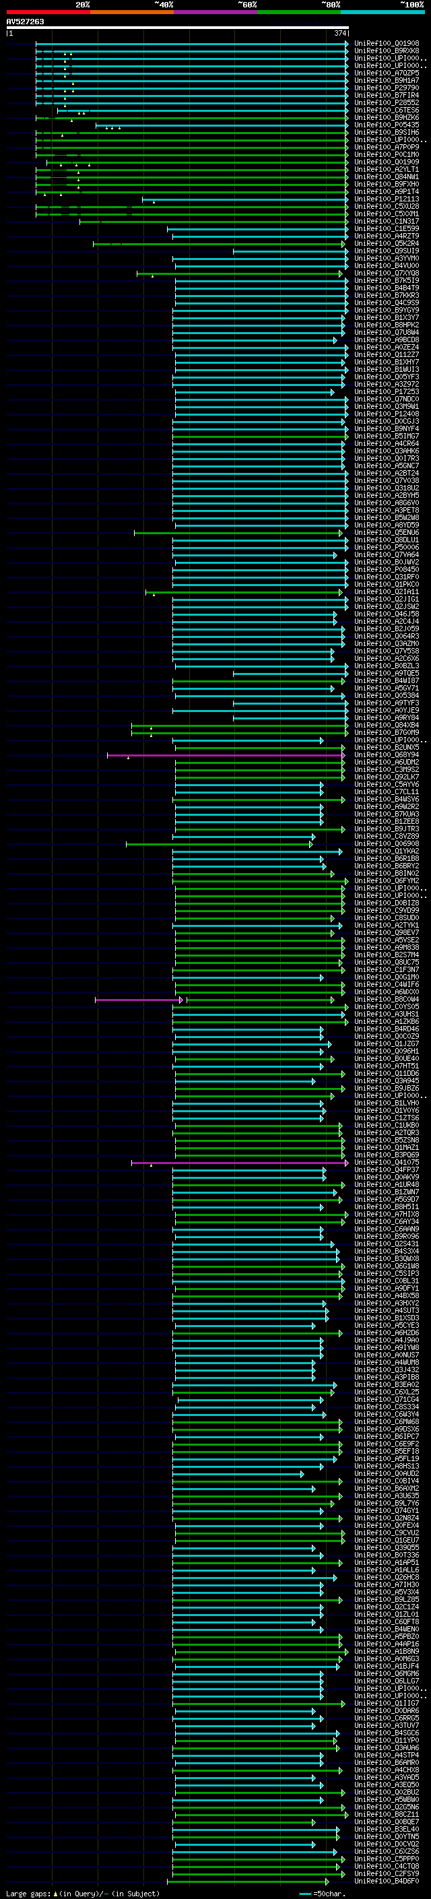Click the purple alignment bar of Q68Y94
The width and height of the screenshot is (431, 1899).
(x=226, y=755)
